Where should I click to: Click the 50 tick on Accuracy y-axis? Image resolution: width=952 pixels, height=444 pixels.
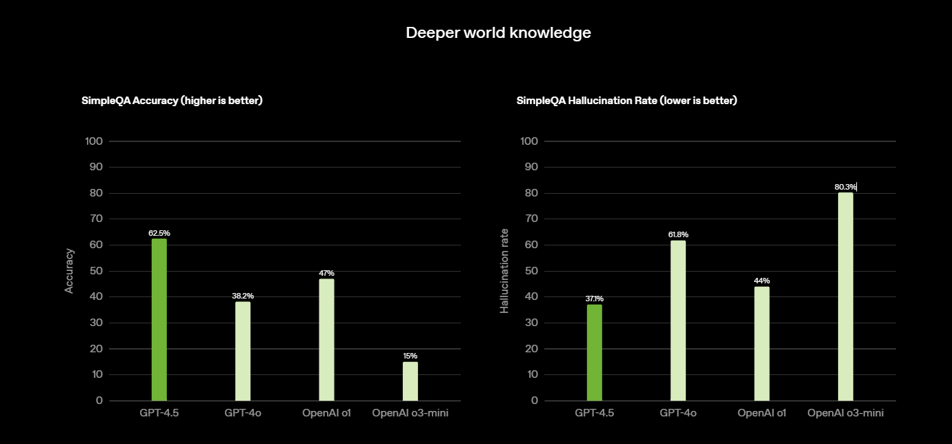tap(95, 271)
